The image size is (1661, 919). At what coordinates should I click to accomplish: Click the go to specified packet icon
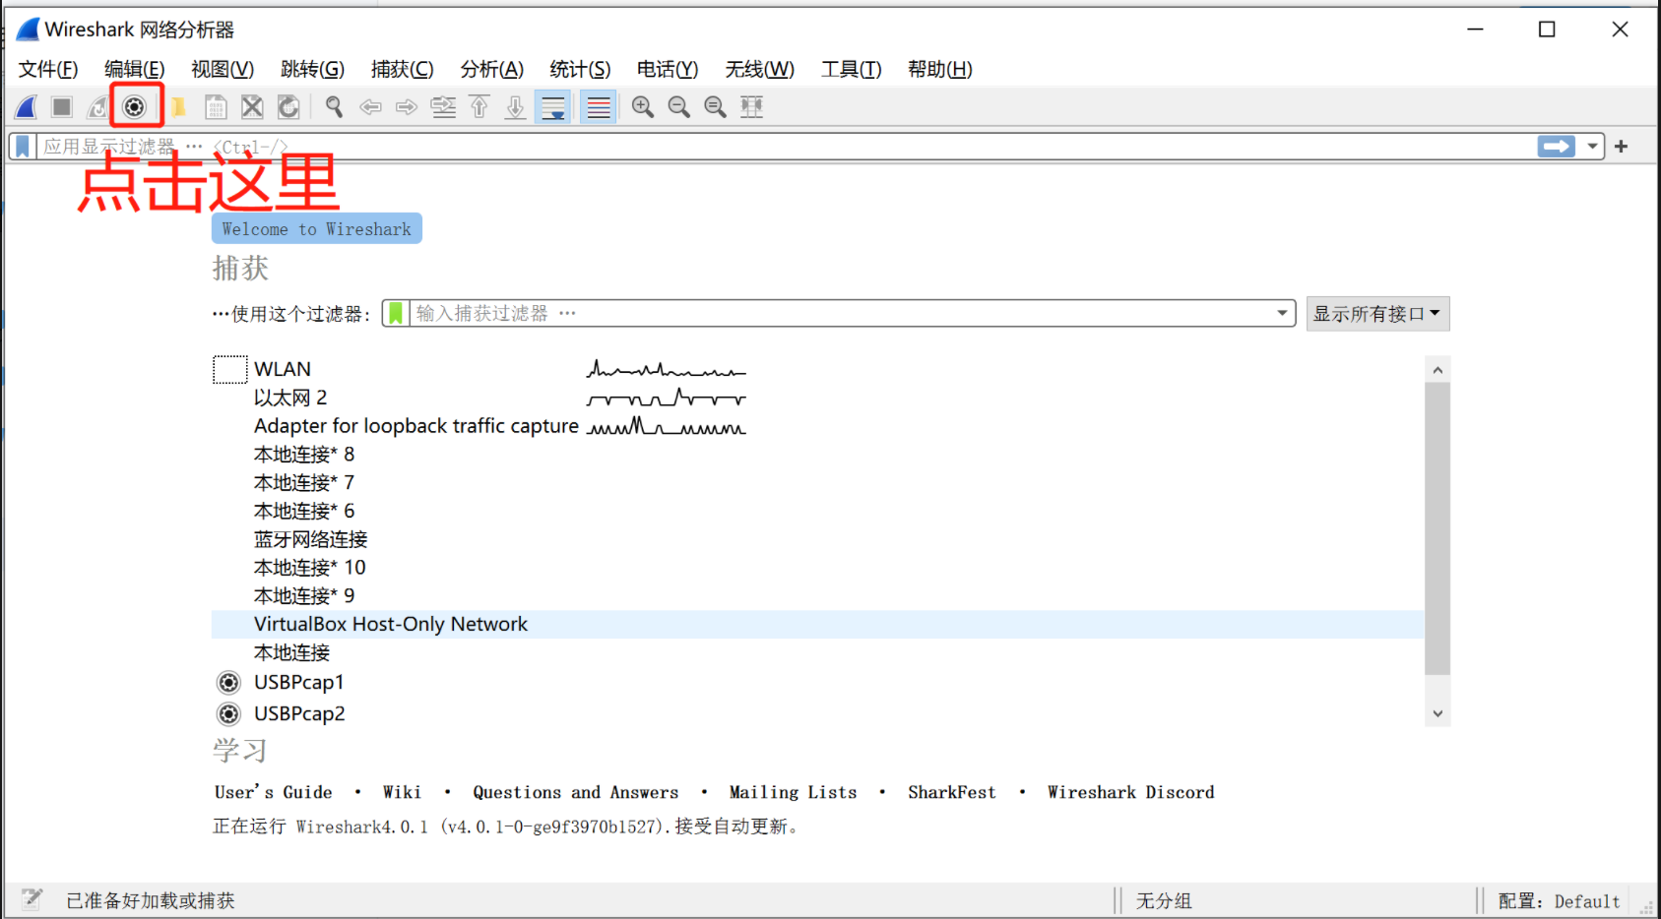click(444, 106)
